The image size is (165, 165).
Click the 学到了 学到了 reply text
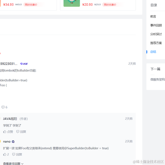(12, 126)
